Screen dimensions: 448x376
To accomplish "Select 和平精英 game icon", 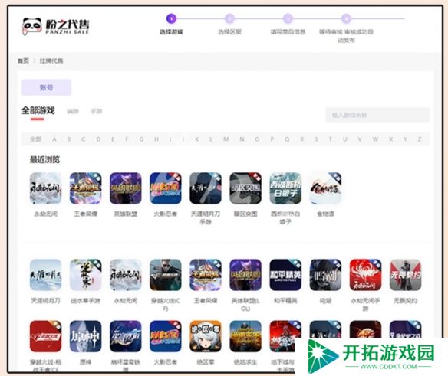I will [x=285, y=275].
